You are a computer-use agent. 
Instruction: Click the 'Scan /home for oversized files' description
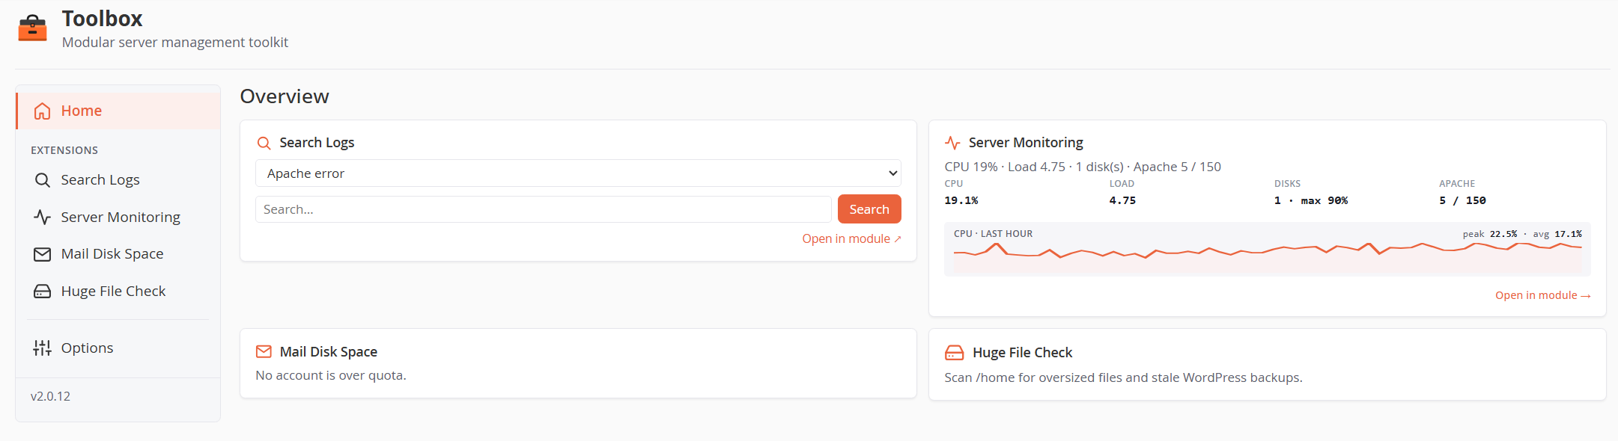coord(1123,377)
